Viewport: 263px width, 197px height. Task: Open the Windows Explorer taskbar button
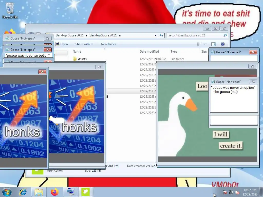point(39,192)
